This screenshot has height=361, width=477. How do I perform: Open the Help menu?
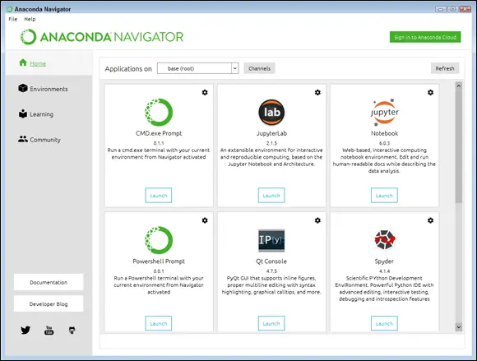pos(30,19)
